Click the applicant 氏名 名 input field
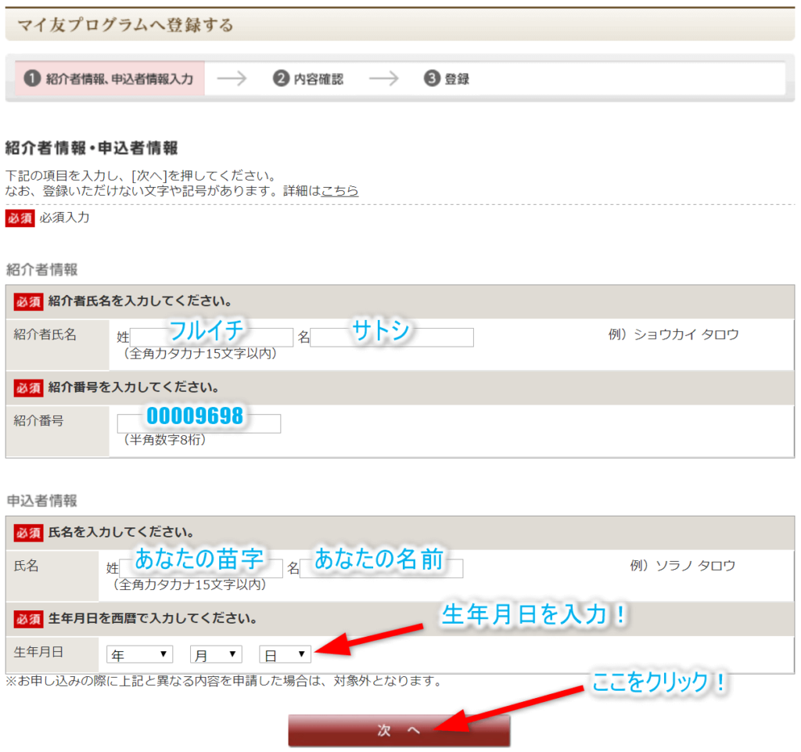This screenshot has width=801, height=752. pyautogui.click(x=381, y=569)
